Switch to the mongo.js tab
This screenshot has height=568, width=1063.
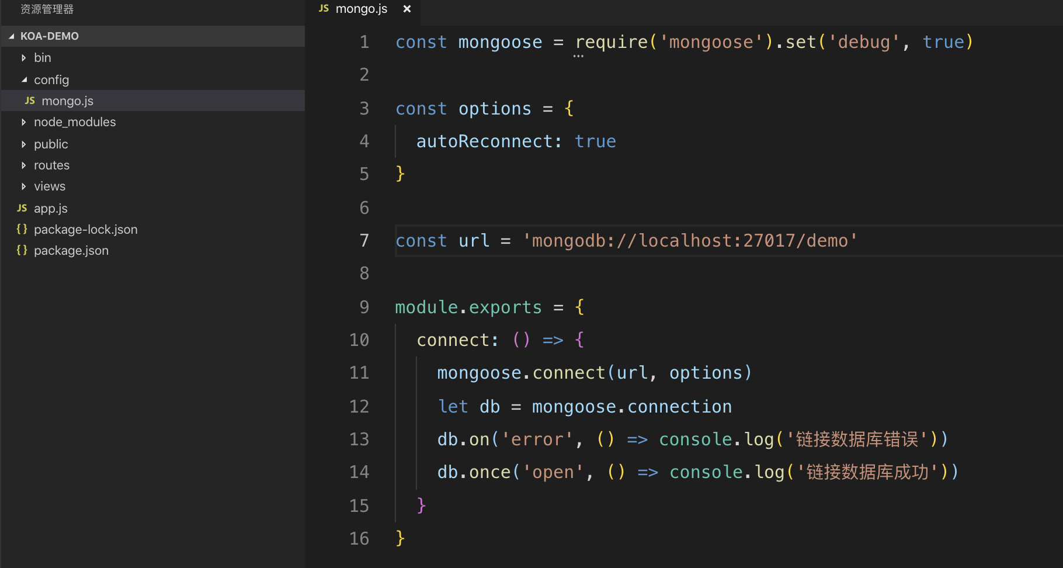click(361, 9)
